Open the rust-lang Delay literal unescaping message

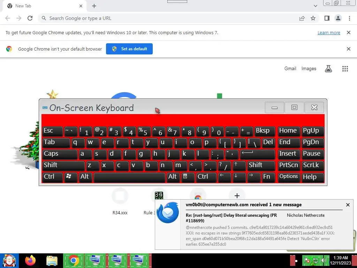(x=231, y=218)
